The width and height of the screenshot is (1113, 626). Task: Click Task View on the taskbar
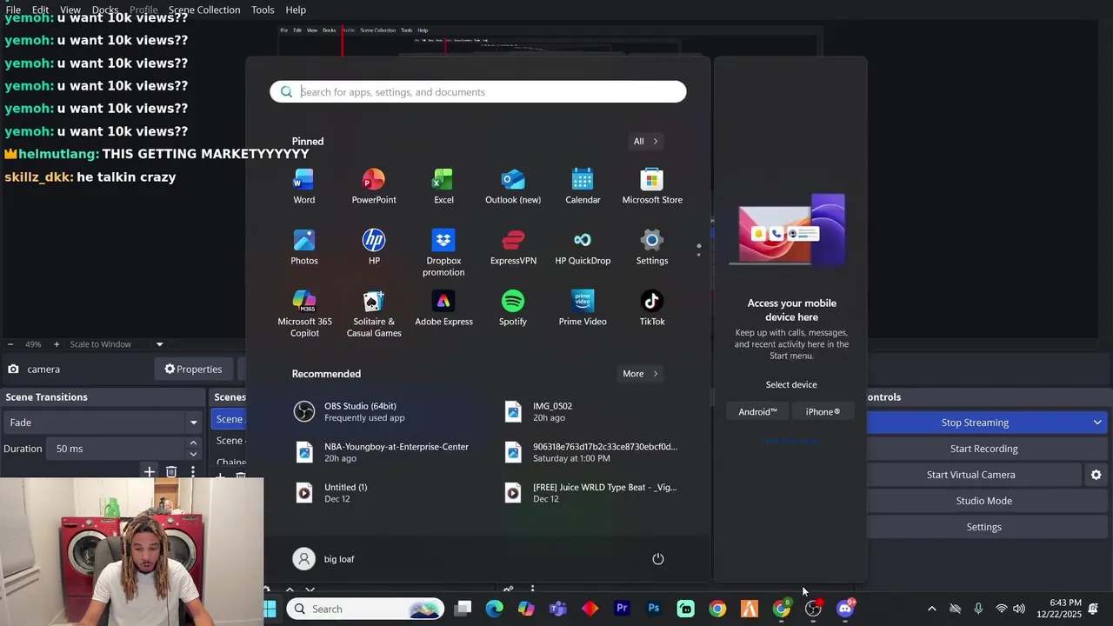(x=463, y=609)
